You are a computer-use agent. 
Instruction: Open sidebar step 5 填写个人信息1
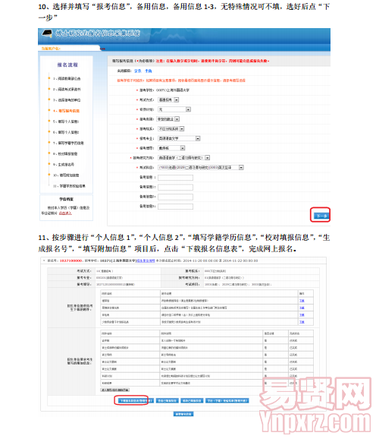[x=66, y=122]
